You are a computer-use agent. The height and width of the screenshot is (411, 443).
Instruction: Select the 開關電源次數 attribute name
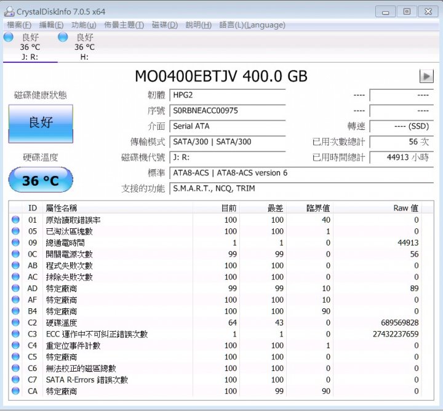click(x=69, y=254)
